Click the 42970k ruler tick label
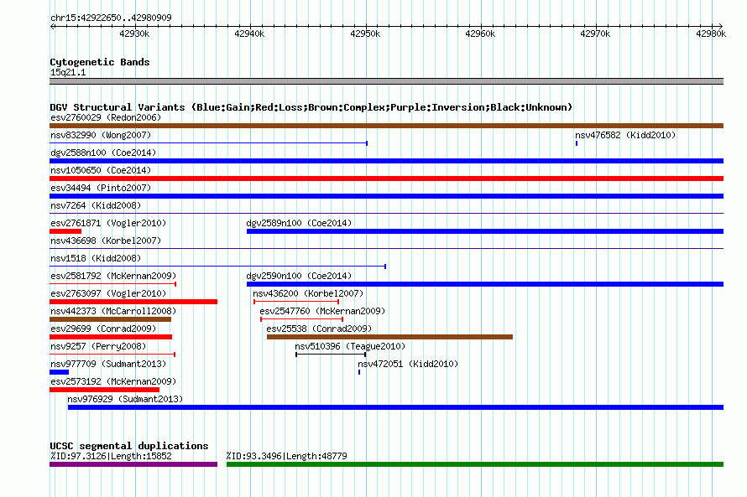 click(596, 34)
